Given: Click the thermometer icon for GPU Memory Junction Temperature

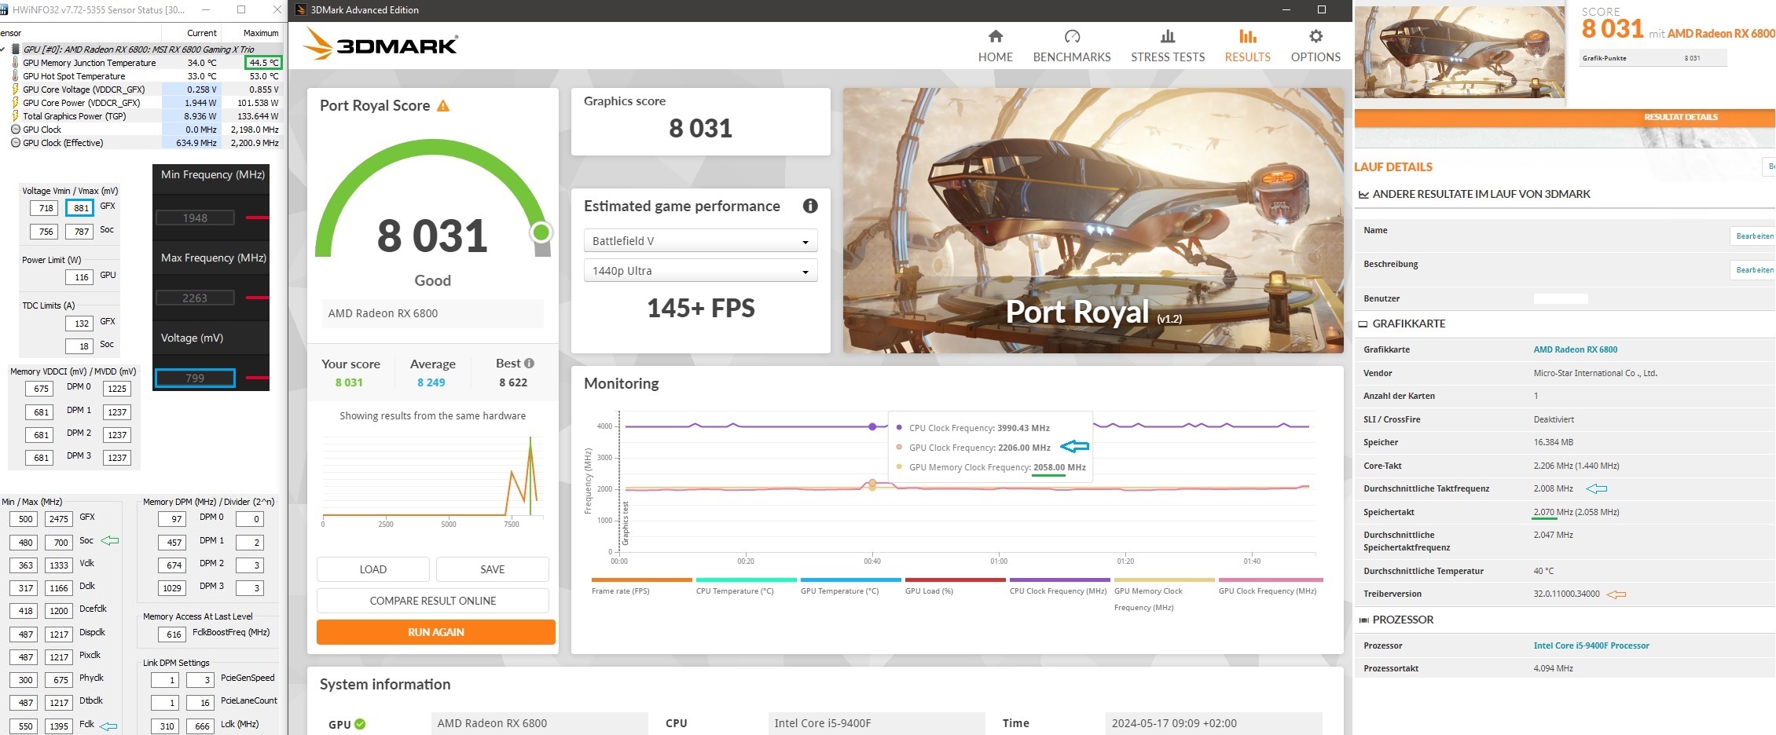Looking at the screenshot, I should pos(16,63).
